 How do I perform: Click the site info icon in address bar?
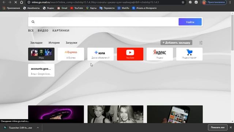tap(29, 2)
